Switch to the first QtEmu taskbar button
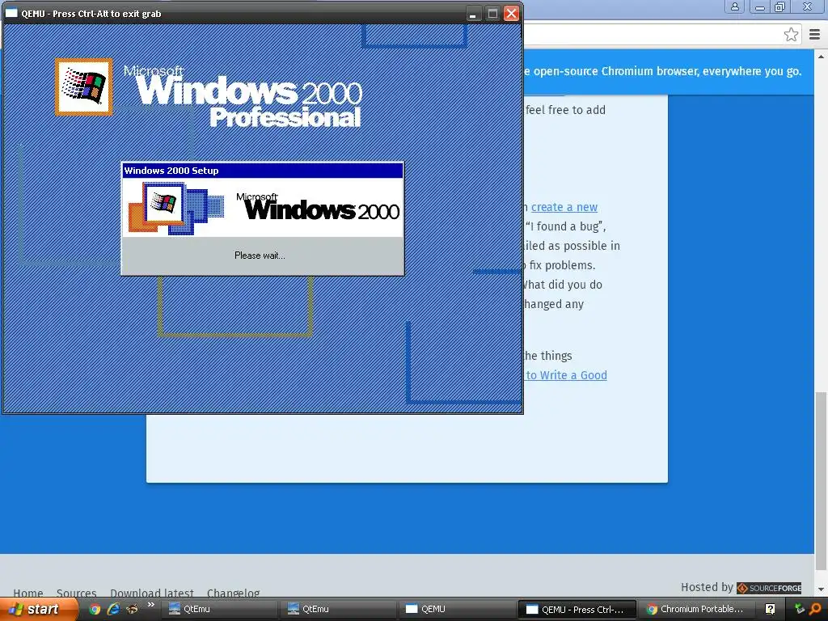828x621 pixels. [218, 609]
